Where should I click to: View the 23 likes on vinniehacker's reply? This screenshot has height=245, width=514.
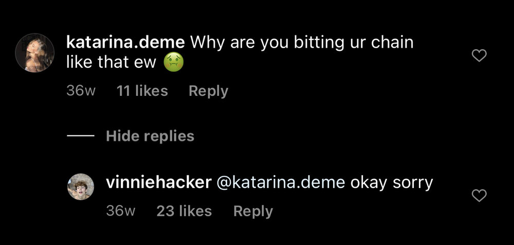[184, 211]
